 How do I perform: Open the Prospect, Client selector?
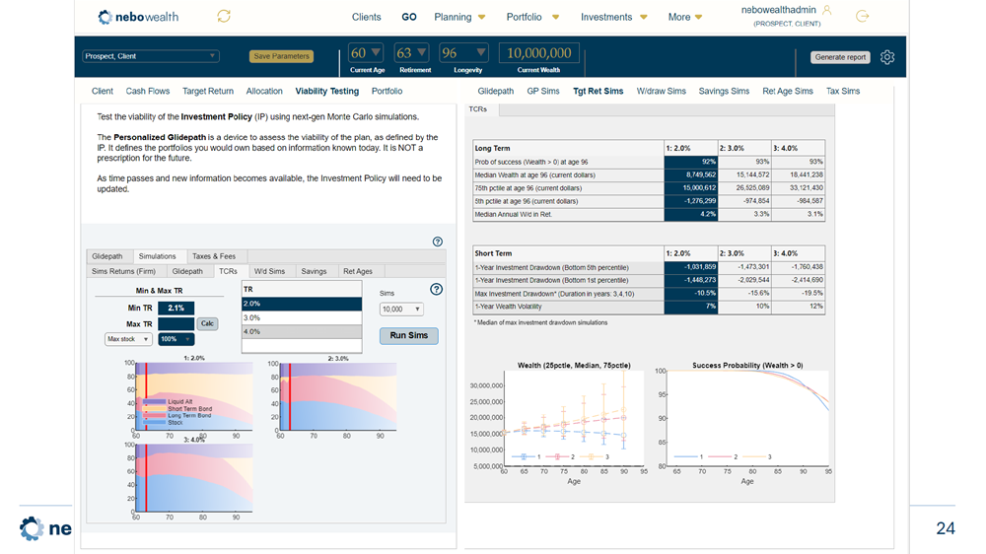click(x=151, y=56)
